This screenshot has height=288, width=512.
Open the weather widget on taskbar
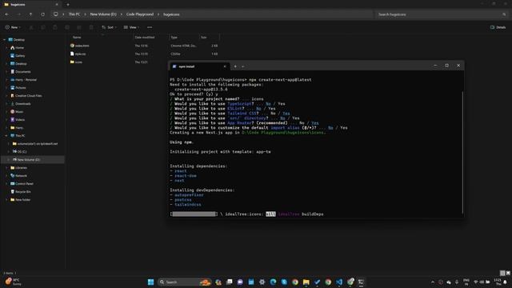pyautogui.click(x=13, y=282)
